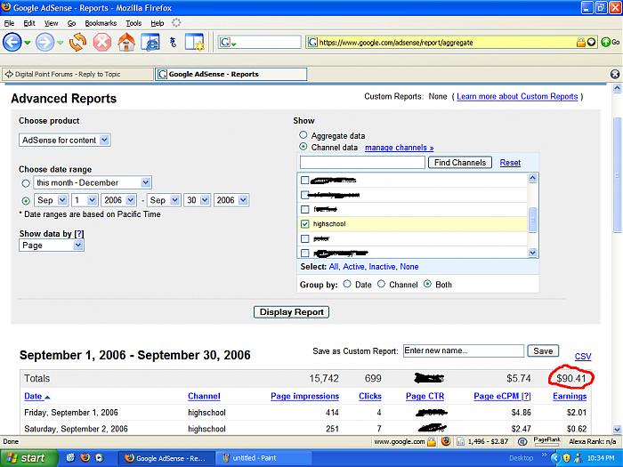Image resolution: width=623 pixels, height=467 pixels.
Task: Select the Aggregate data radio button
Action: tap(303, 135)
